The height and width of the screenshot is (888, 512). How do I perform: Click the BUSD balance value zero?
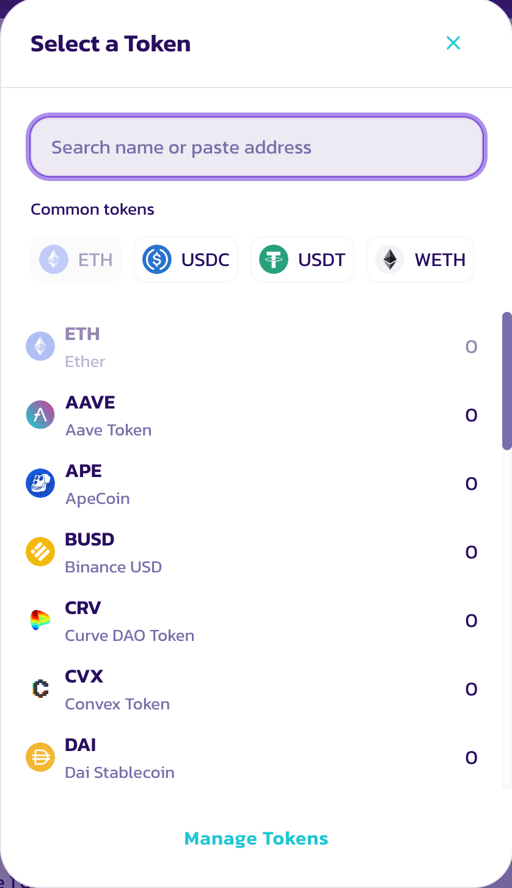tap(471, 552)
